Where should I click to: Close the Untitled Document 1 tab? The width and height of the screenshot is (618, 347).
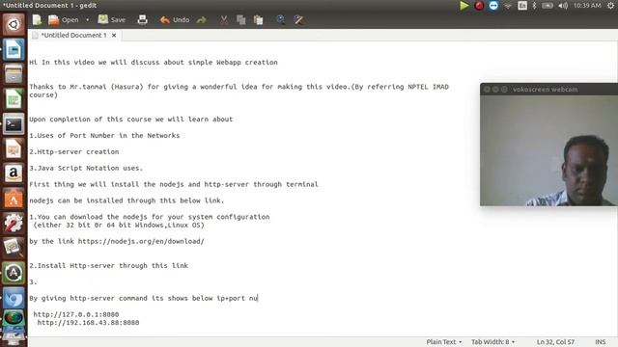tap(114, 35)
